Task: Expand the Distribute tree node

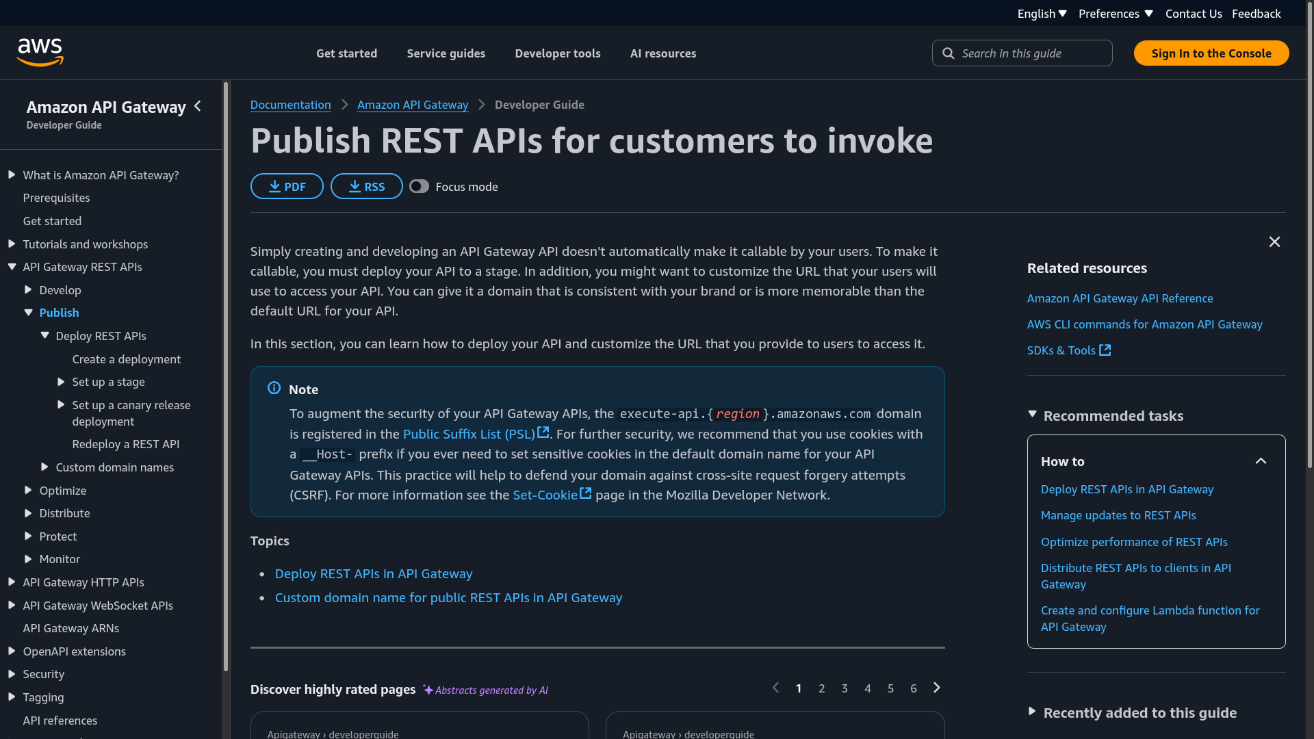Action: click(28, 513)
